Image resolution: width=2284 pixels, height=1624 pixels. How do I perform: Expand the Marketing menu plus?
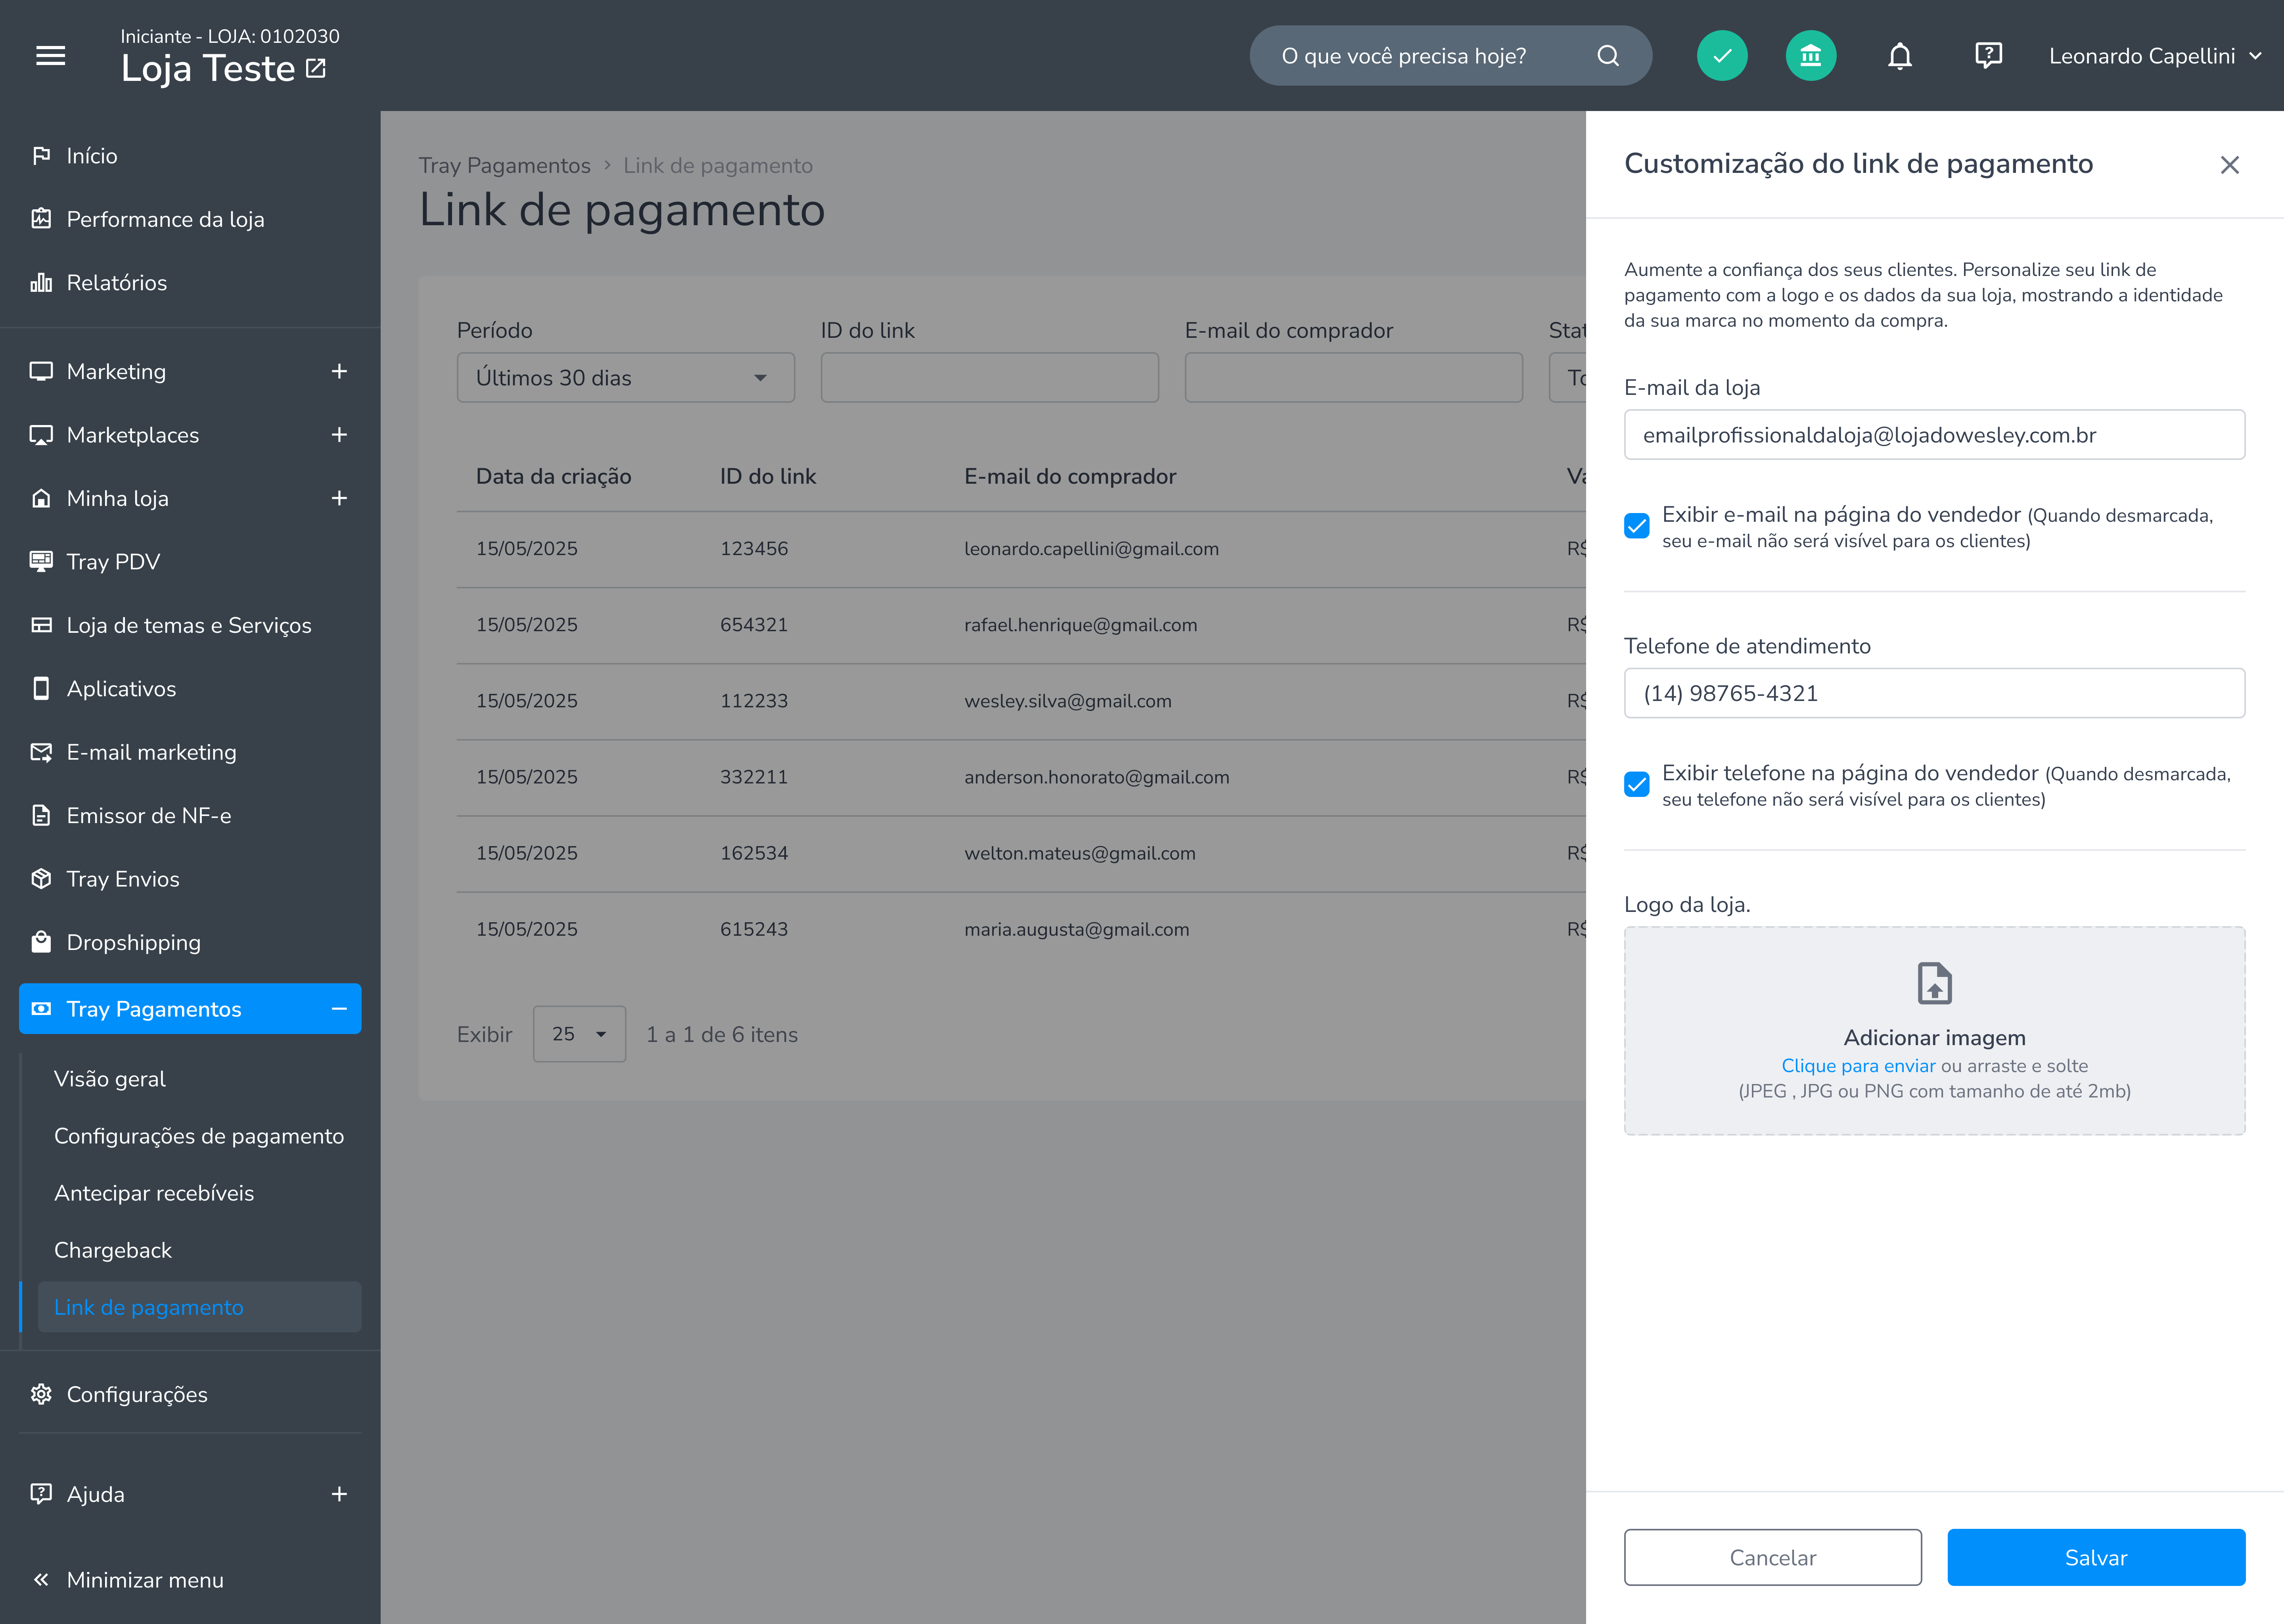[339, 372]
